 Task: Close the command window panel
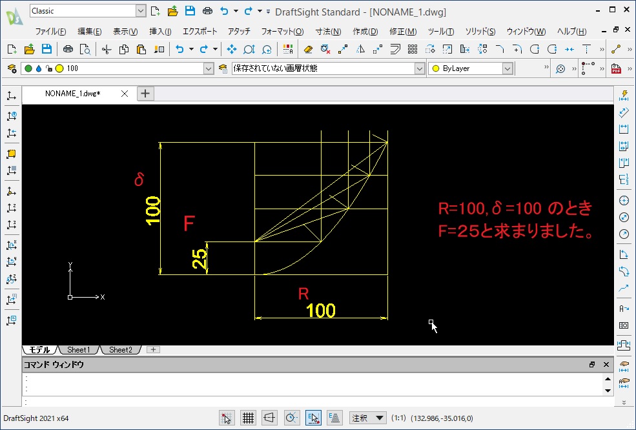tap(606, 364)
